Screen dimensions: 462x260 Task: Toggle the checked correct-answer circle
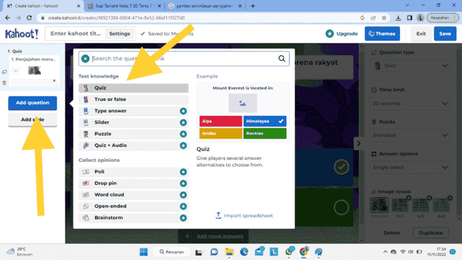tap(342, 167)
